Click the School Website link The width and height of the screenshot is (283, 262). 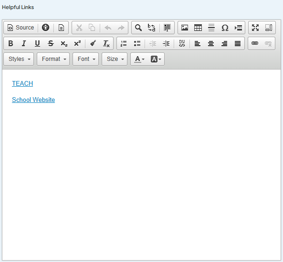(33, 100)
